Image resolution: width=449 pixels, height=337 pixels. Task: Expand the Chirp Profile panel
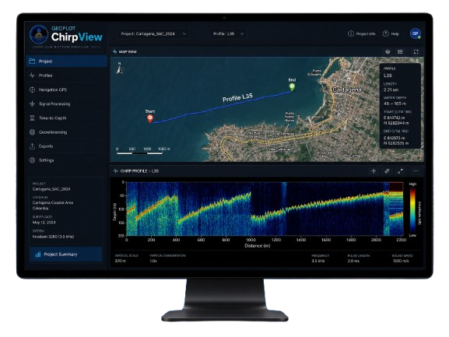pos(400,171)
